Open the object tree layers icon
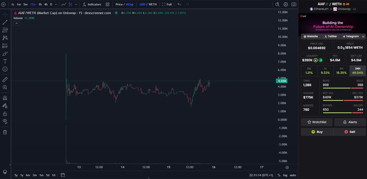 tap(5, 172)
